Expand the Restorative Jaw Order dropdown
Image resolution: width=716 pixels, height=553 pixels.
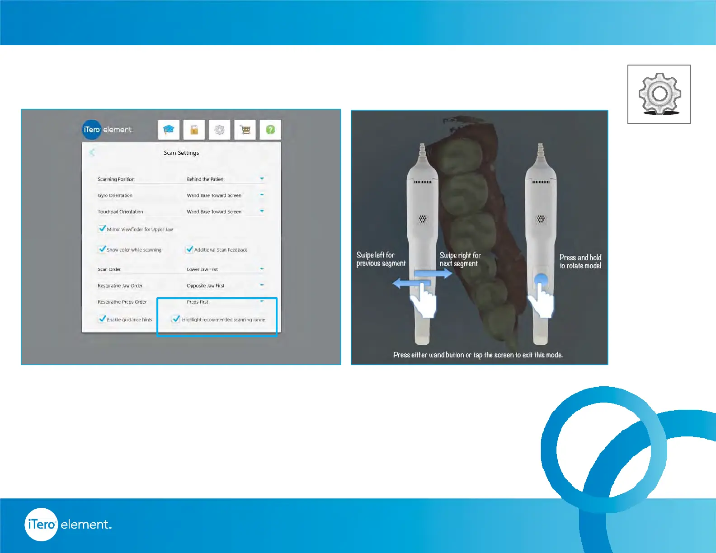click(262, 286)
